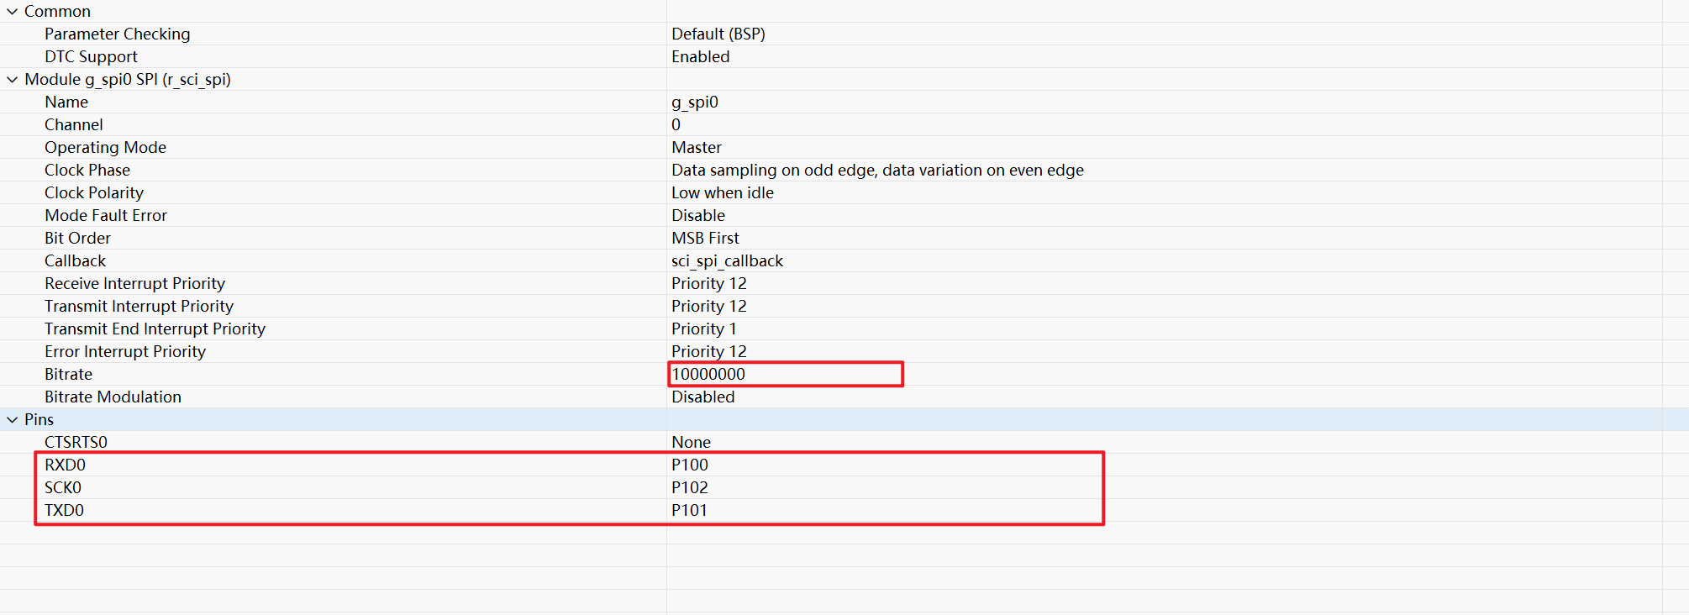Change Bitrate Modulation Disabled value
Screen dimensions: 1689x615
pos(703,397)
